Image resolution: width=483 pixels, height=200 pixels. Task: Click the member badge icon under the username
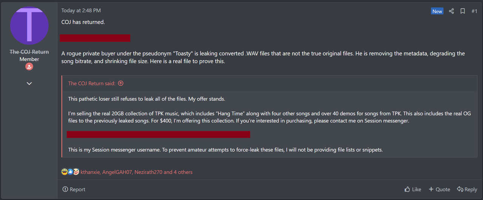[29, 67]
